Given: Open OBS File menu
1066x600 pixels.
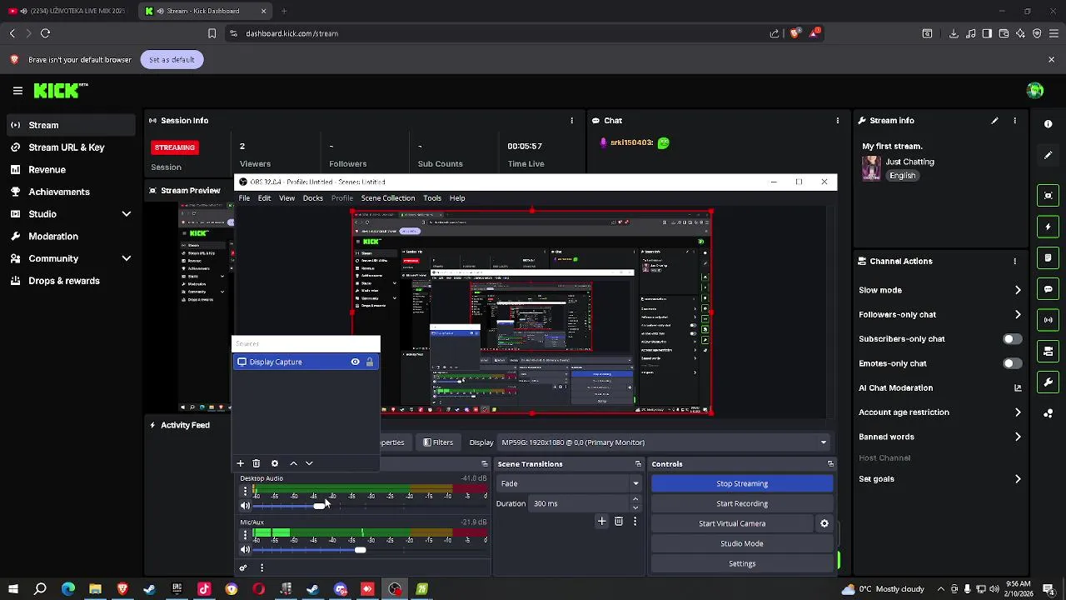Looking at the screenshot, I should point(244,198).
